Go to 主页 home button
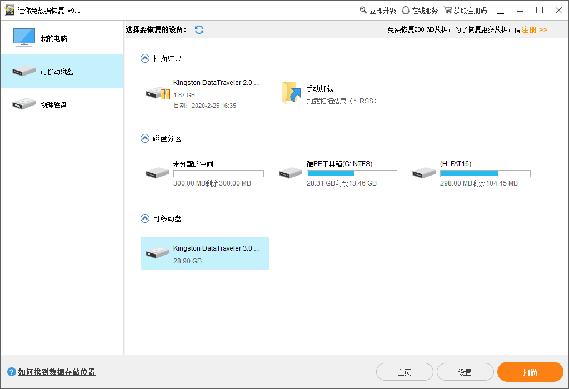 coord(405,372)
